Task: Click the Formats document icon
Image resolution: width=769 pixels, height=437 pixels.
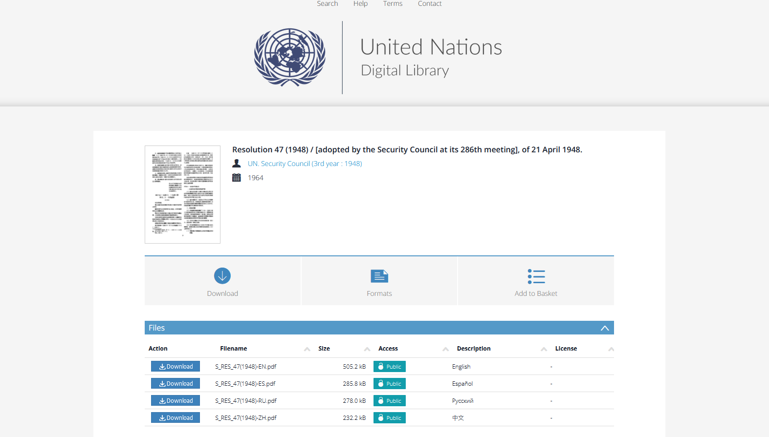Action: [379, 276]
